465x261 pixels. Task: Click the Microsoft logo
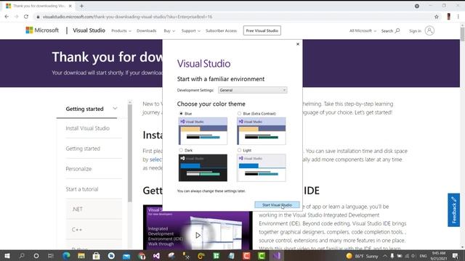(x=42, y=30)
